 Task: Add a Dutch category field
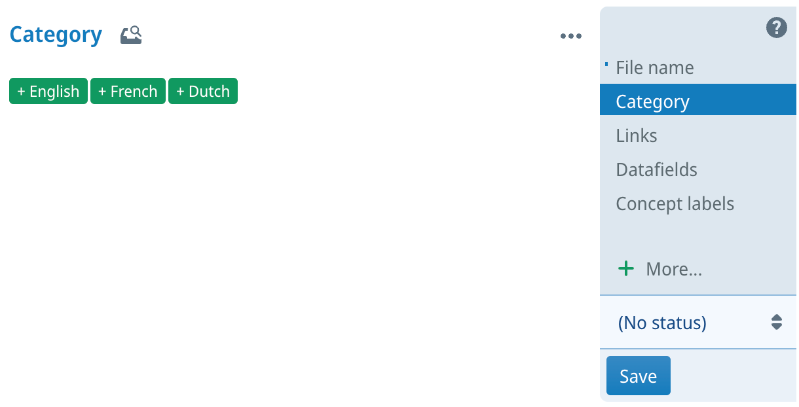(203, 92)
